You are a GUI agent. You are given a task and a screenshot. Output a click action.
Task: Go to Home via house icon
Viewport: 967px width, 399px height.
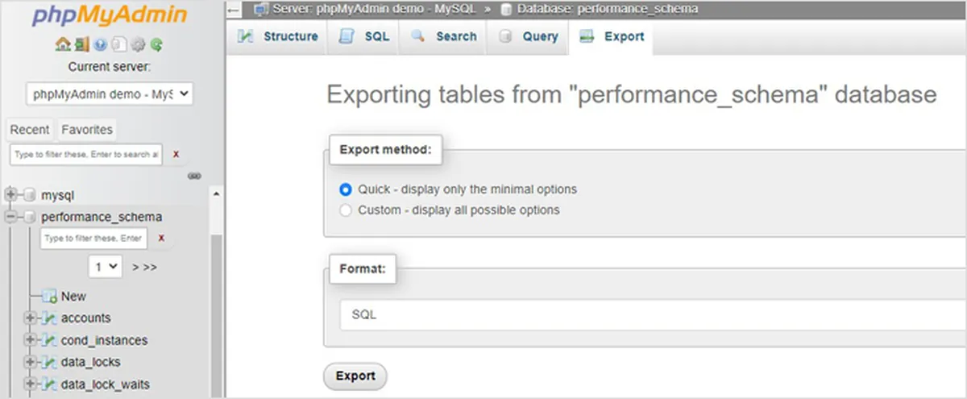63,45
